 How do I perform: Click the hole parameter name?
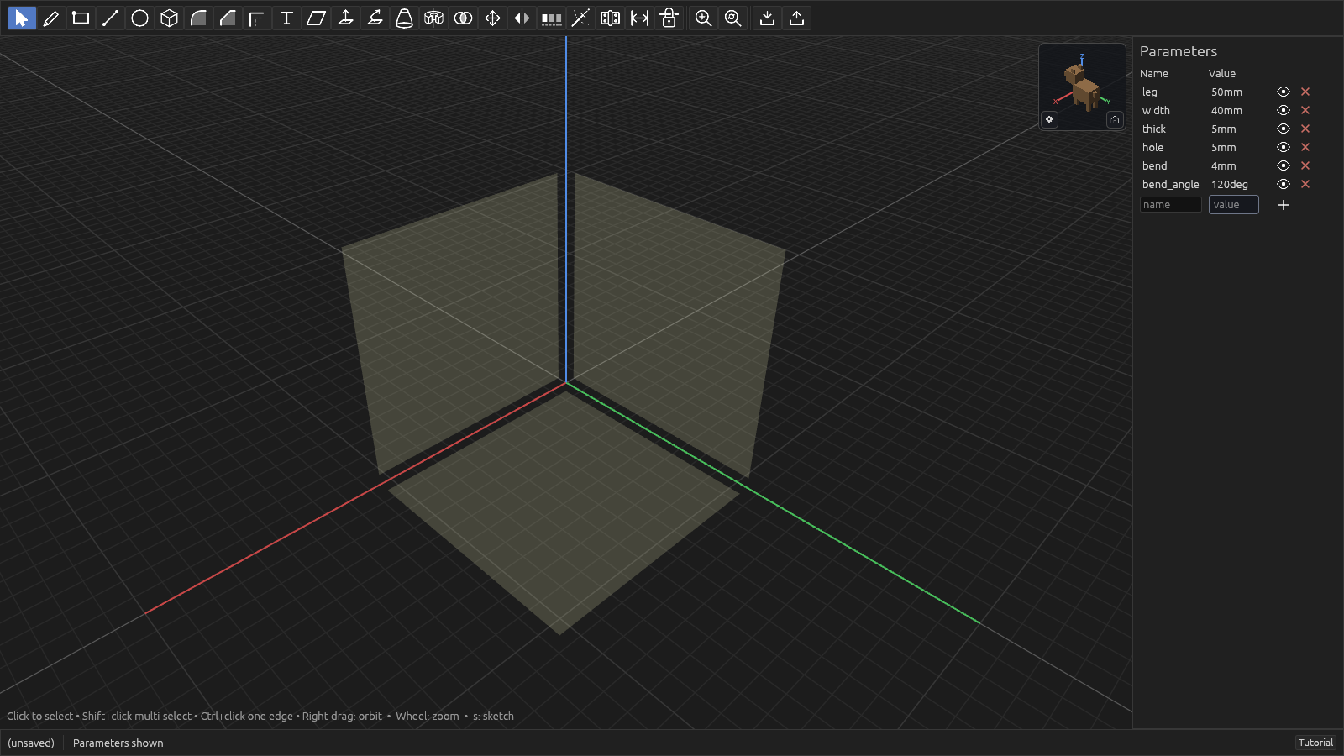1152,148
